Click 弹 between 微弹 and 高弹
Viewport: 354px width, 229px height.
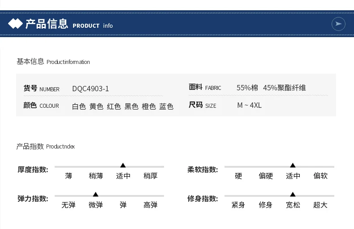tap(123, 205)
